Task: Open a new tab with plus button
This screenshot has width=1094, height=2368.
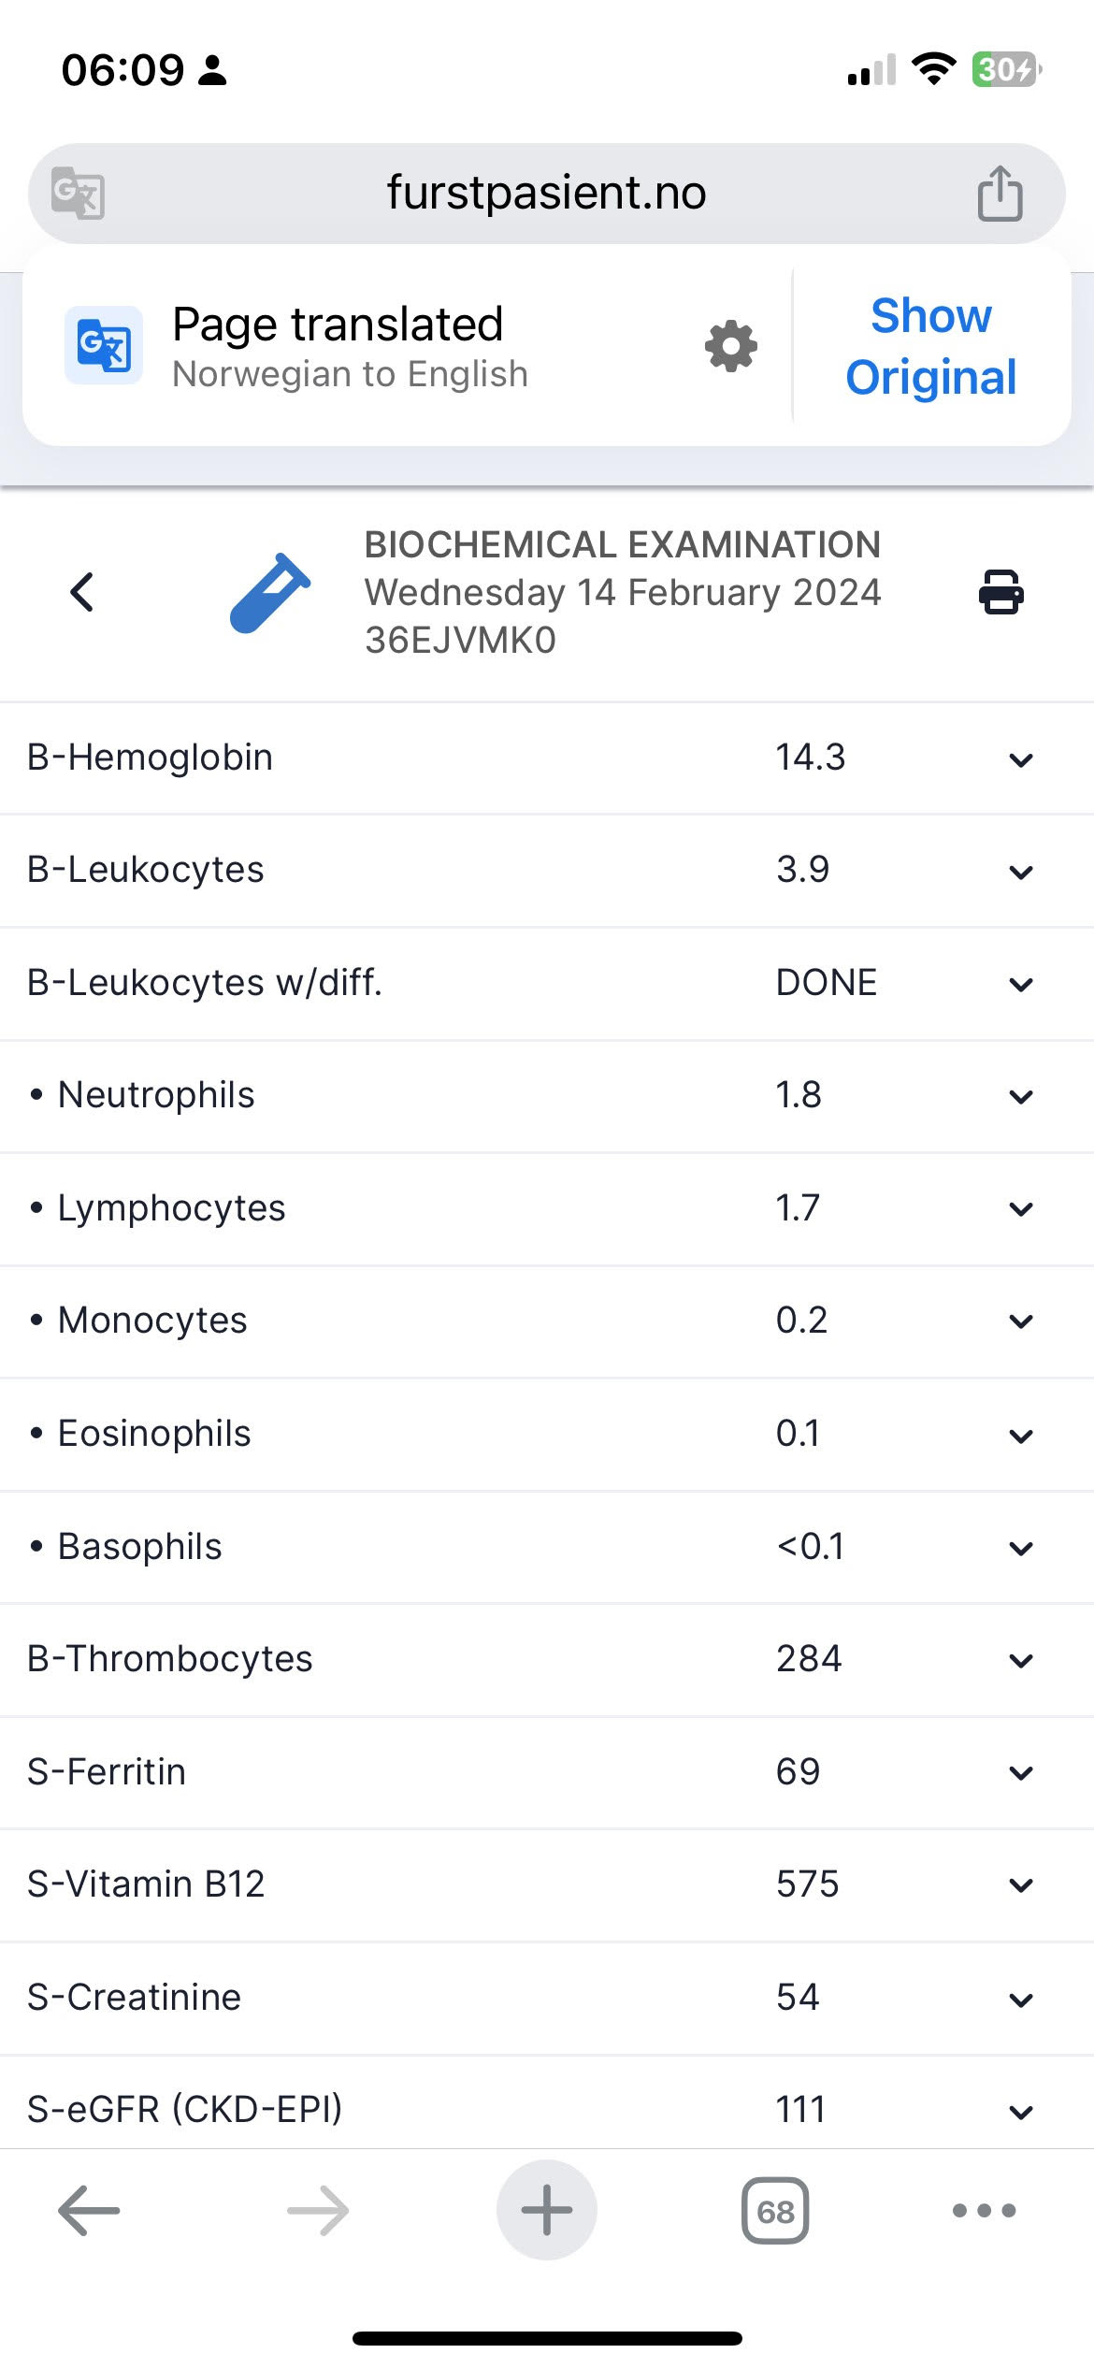Action: coord(546,2211)
